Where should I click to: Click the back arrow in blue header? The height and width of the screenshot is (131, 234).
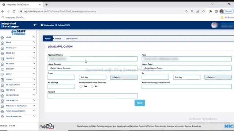(35, 25)
